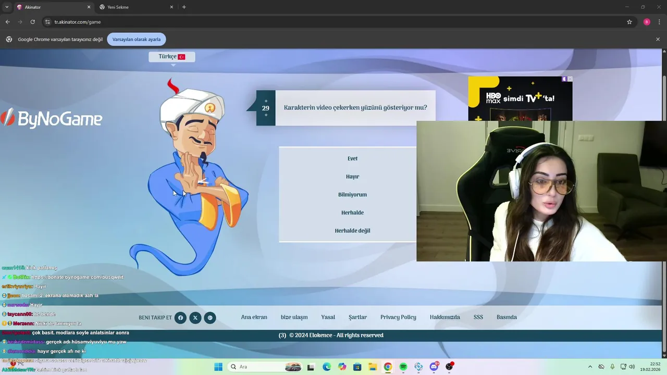Open Spotify from the taskbar
Viewport: 667px width, 375px height.
[x=403, y=367]
